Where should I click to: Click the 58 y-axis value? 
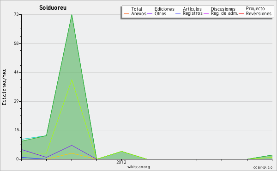pyautogui.click(x=17, y=43)
